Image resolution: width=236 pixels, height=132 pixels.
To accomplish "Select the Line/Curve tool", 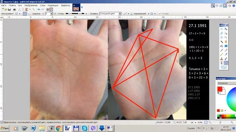I will click(226, 63).
